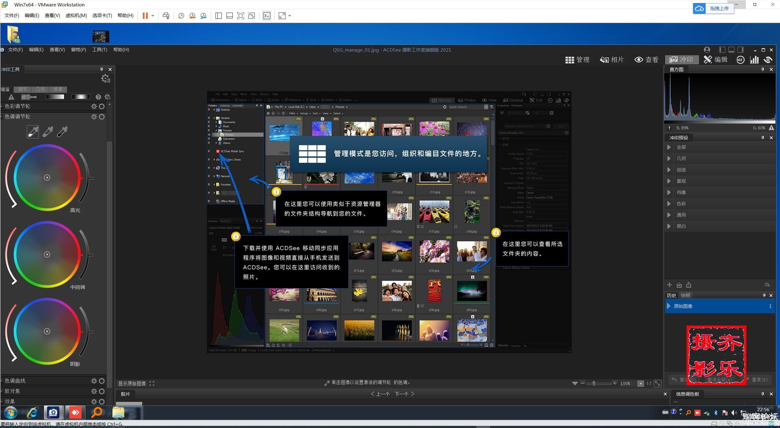
Task: Click center of the 阴影 color wheel
Action: 47,331
